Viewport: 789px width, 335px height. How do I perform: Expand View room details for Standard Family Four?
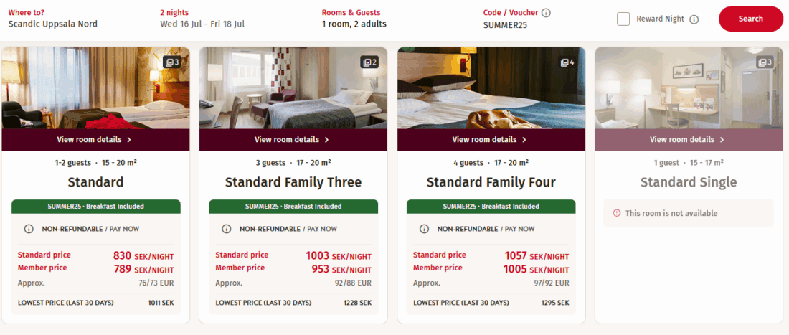pyautogui.click(x=491, y=140)
